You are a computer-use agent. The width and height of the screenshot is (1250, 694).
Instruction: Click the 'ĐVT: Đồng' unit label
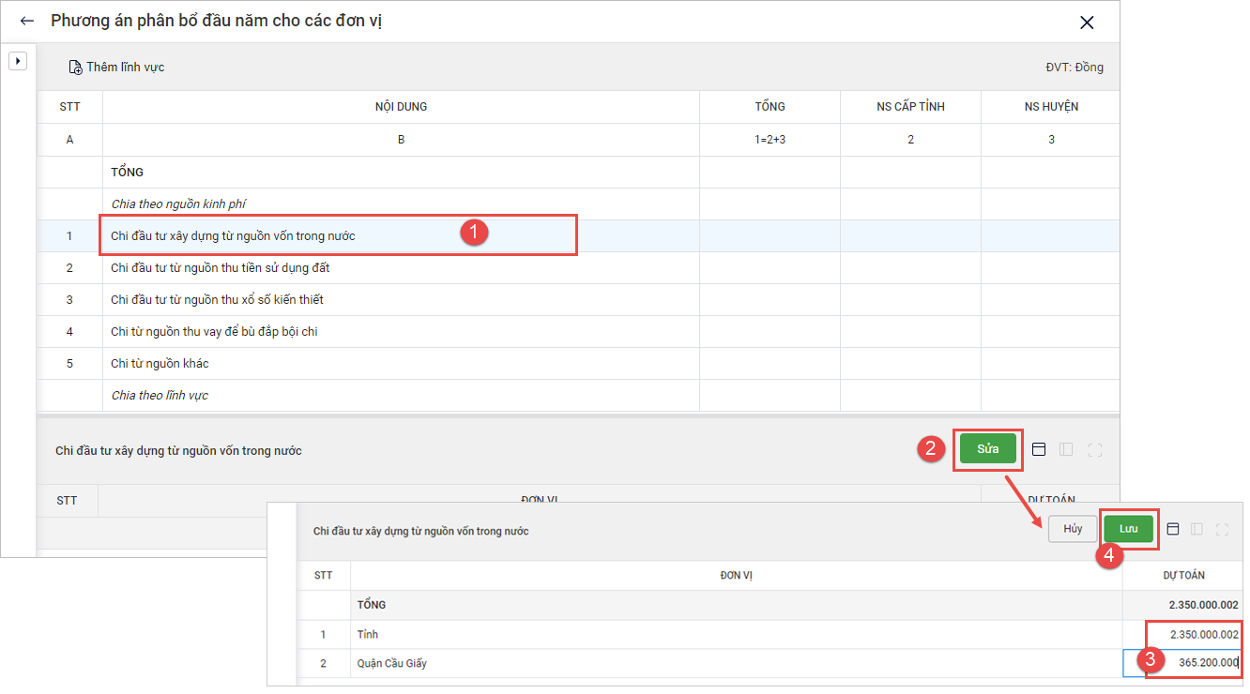coord(1075,68)
